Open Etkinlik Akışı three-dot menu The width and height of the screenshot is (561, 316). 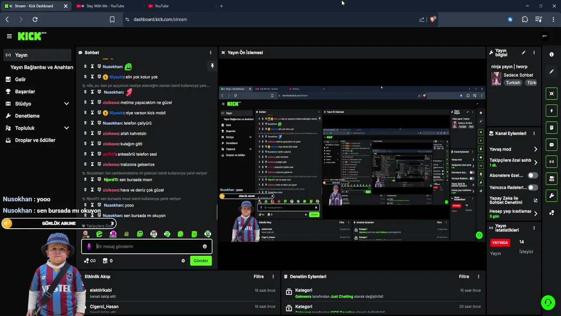[273, 276]
